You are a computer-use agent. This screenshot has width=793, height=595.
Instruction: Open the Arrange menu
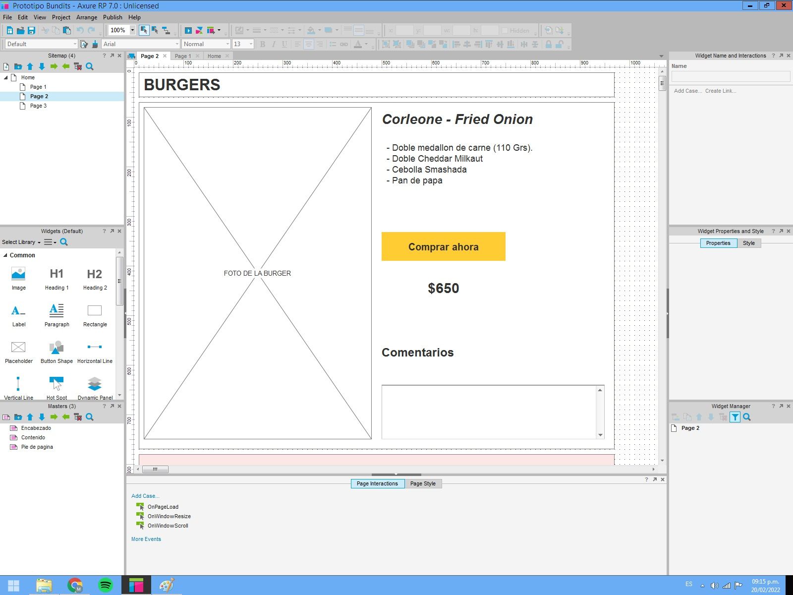87,17
